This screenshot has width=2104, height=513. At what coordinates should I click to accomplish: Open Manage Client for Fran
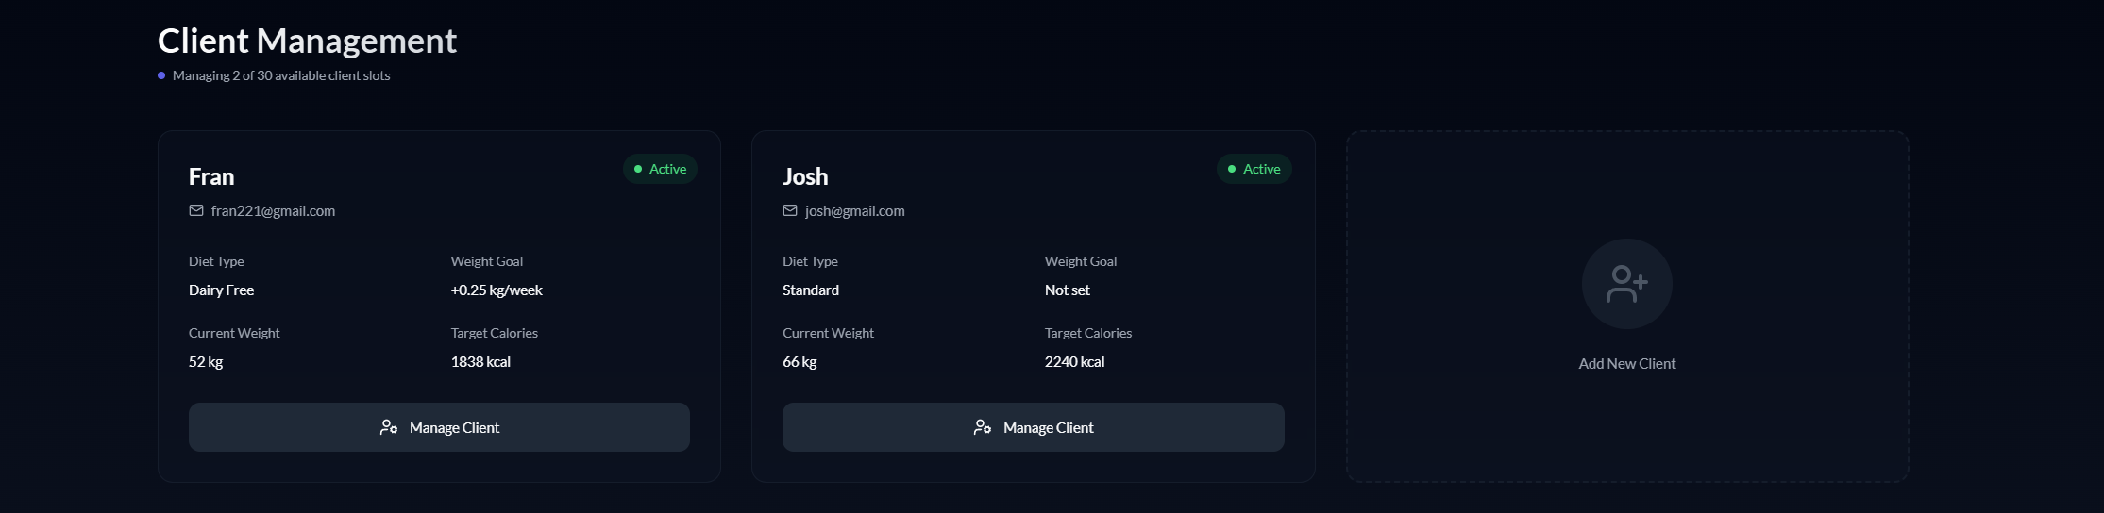point(439,427)
